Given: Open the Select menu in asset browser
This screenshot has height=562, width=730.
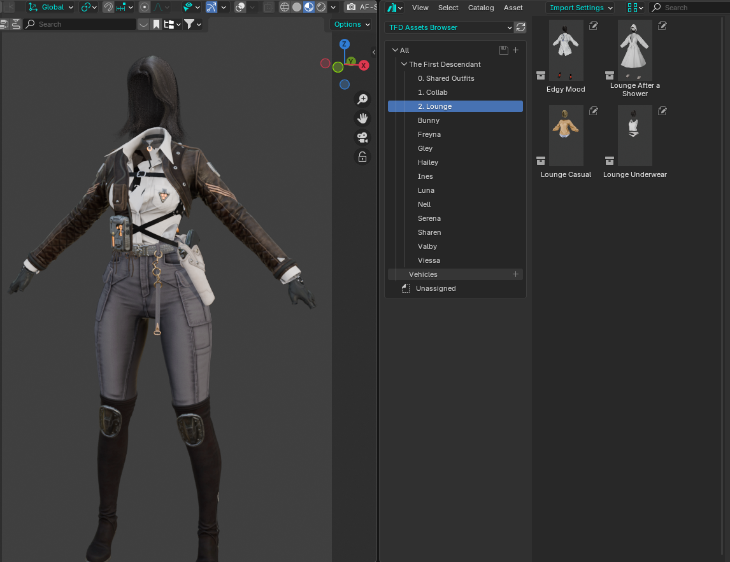Looking at the screenshot, I should coord(448,8).
